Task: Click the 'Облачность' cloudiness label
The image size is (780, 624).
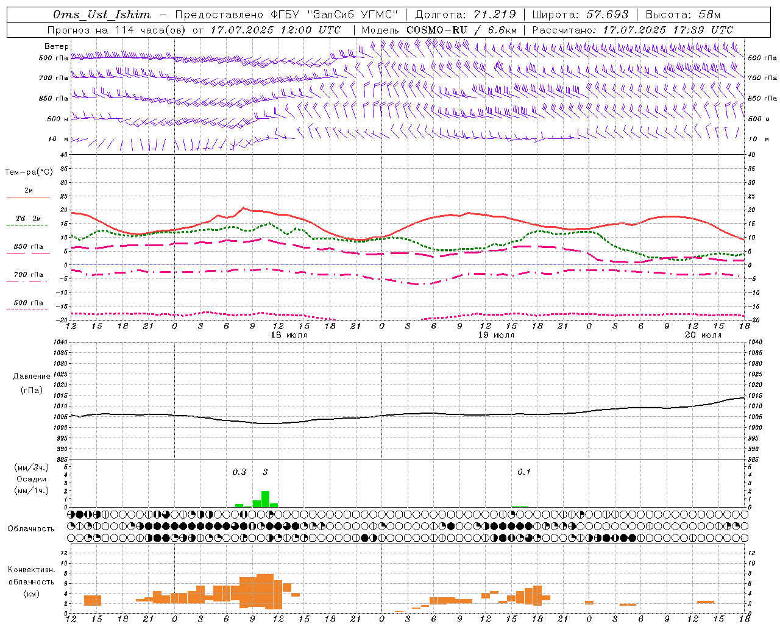Action: [x=31, y=529]
